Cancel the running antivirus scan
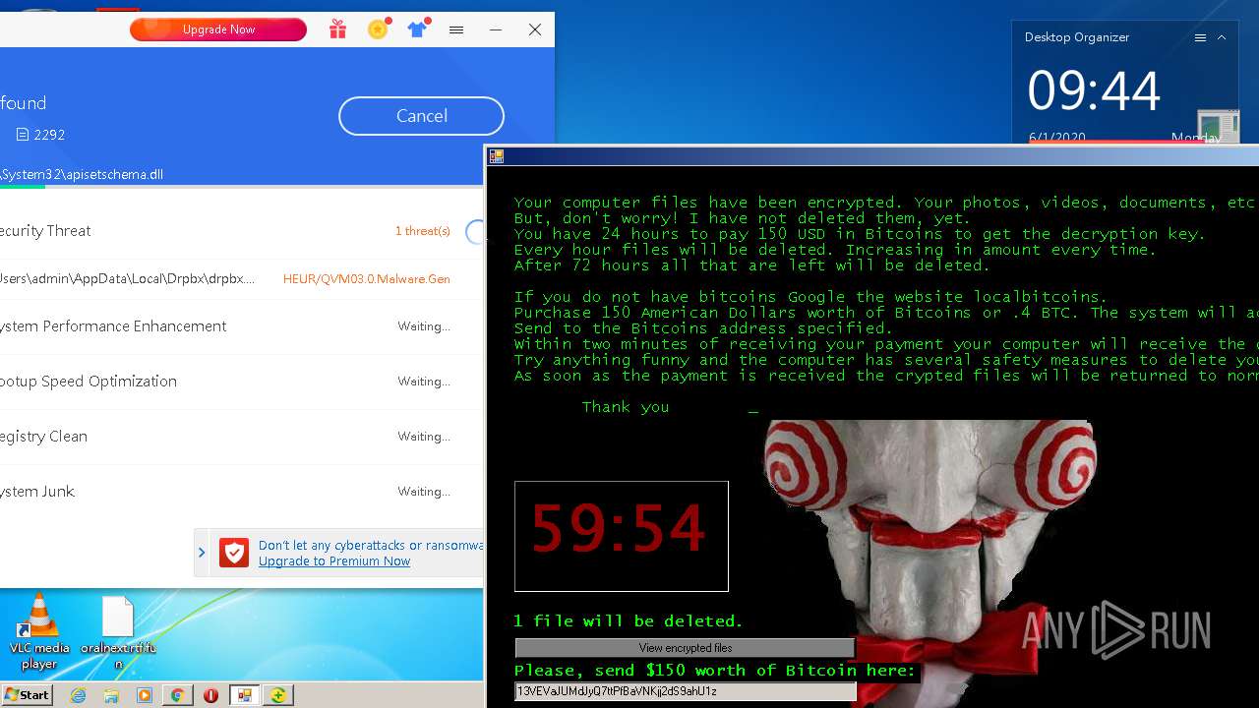 pos(421,116)
